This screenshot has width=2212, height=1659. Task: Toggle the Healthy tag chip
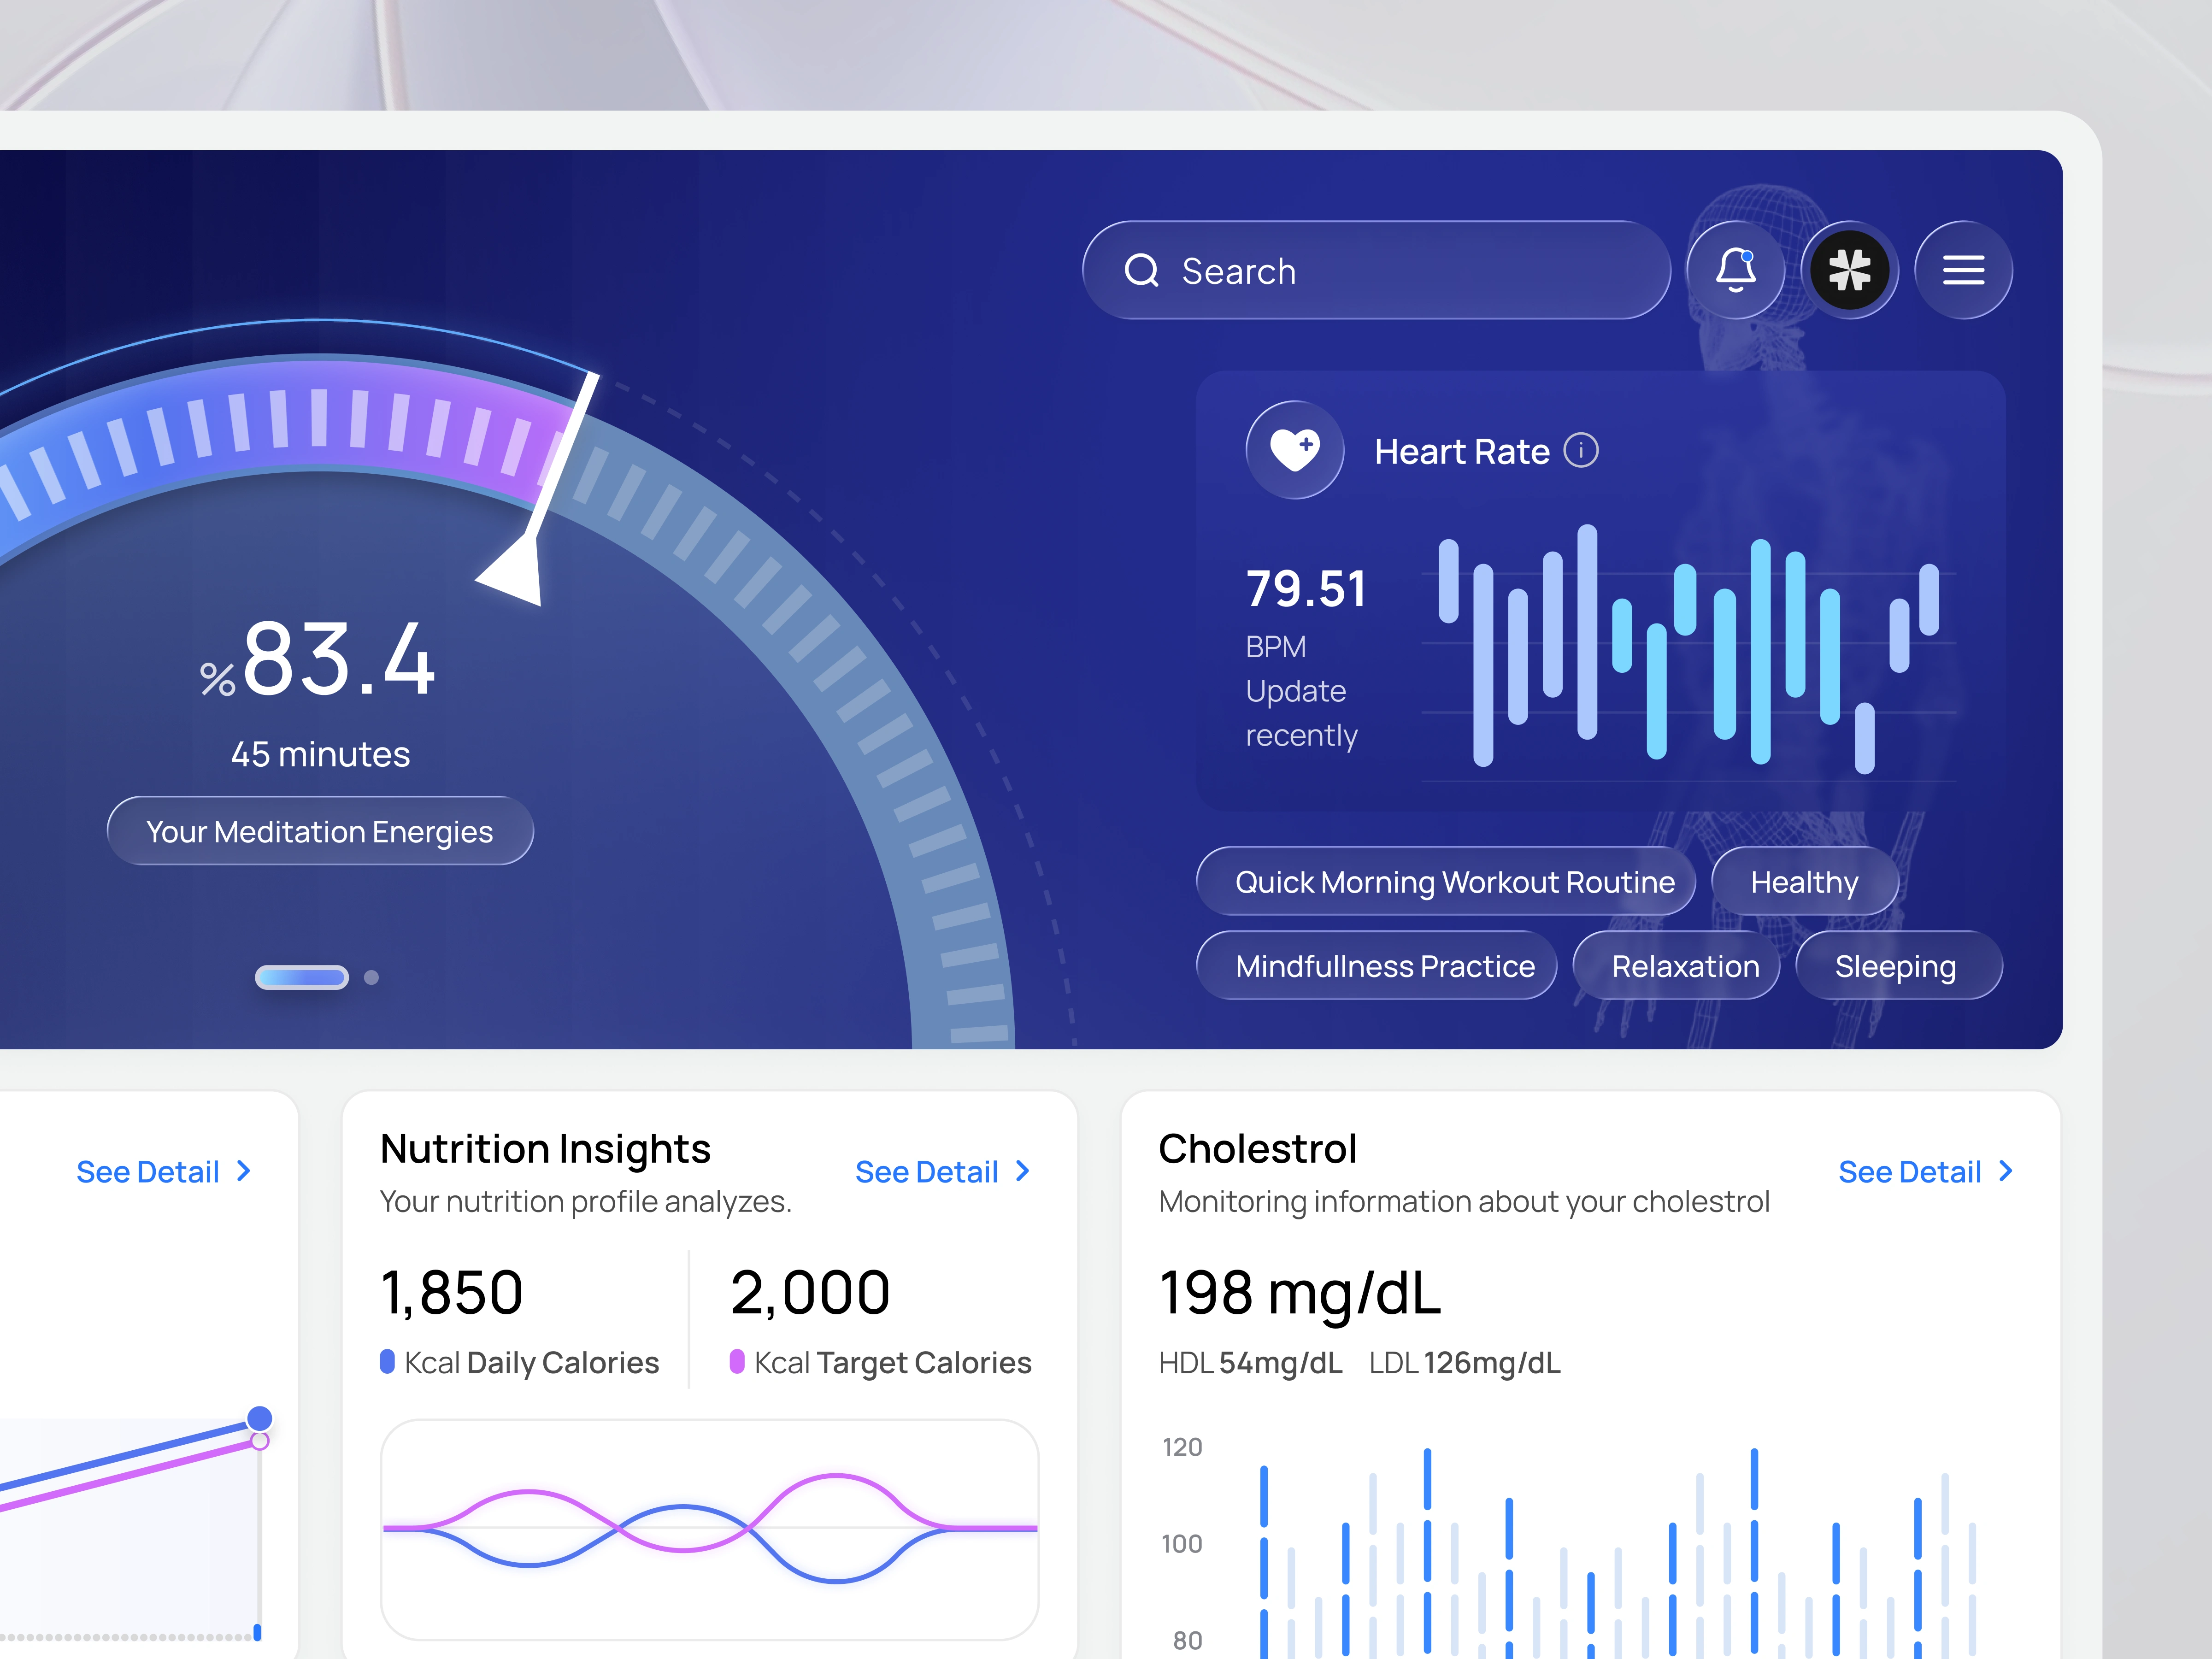[1804, 881]
